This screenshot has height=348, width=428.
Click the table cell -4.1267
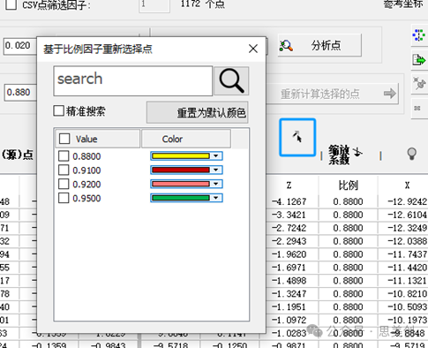[289, 201]
